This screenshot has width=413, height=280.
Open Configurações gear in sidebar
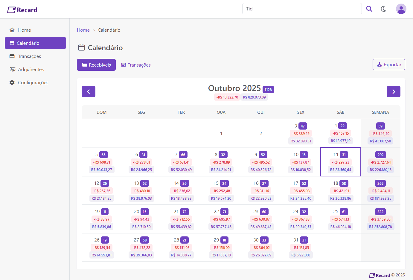pyautogui.click(x=33, y=82)
